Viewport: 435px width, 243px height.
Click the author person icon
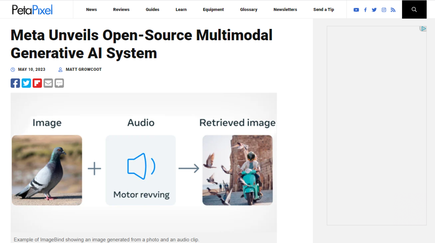(x=60, y=70)
